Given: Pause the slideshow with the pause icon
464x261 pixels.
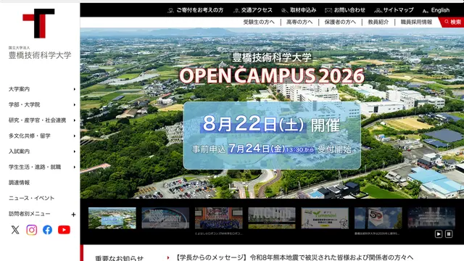Looking at the screenshot, I should pos(449,234).
